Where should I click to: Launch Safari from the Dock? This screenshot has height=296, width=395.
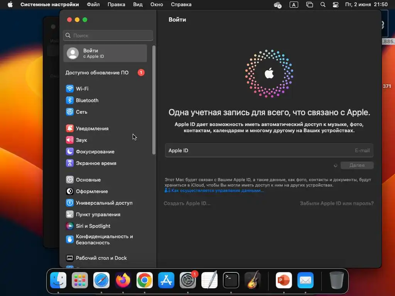click(x=101, y=280)
